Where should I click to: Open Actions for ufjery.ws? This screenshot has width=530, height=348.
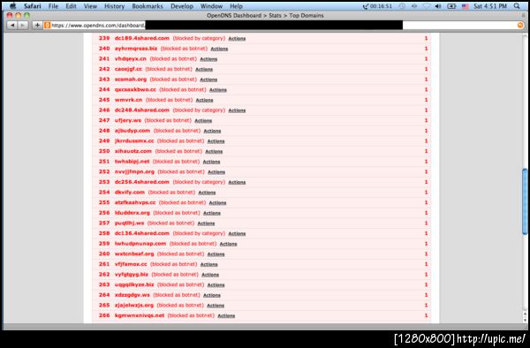pyautogui.click(x=203, y=121)
